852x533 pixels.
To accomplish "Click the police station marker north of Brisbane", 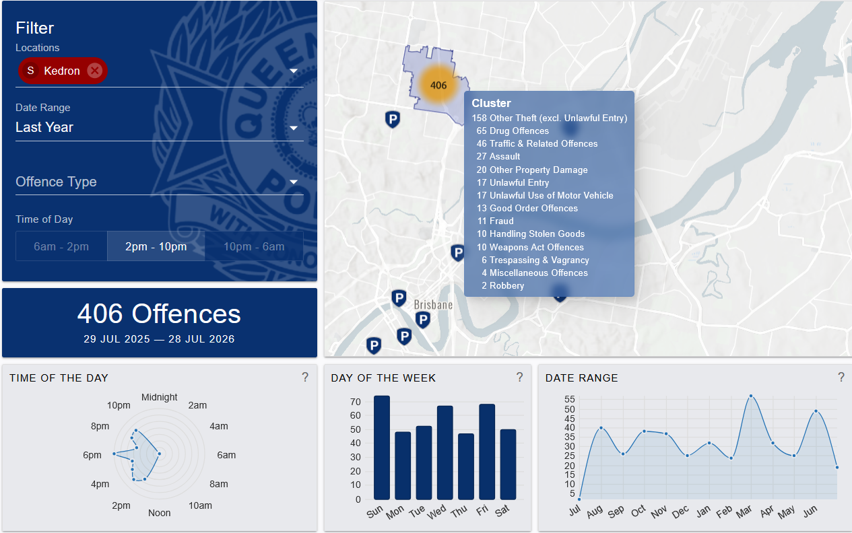I will 457,253.
